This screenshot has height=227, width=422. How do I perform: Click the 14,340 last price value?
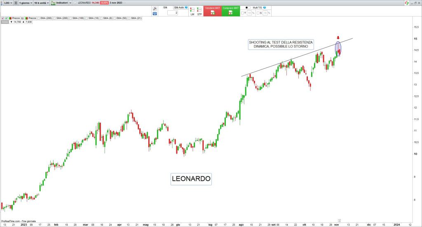click(x=95, y=3)
